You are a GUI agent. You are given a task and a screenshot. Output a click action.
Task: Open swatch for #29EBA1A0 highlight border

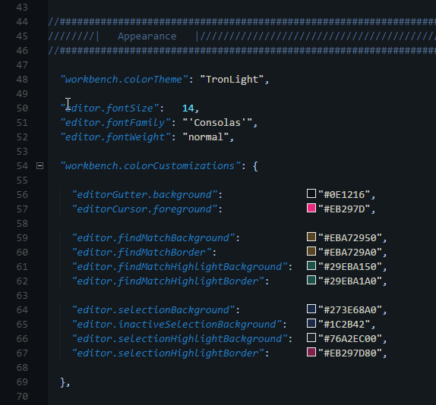[x=311, y=280]
